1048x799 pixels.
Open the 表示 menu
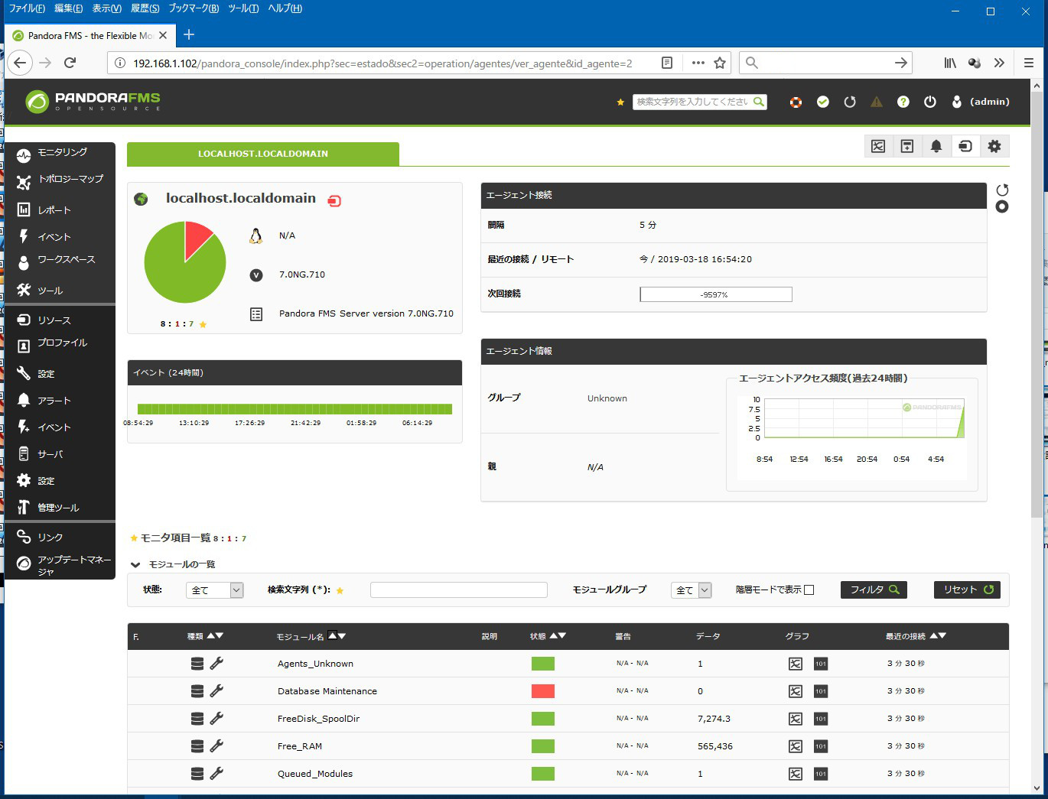pos(107,8)
